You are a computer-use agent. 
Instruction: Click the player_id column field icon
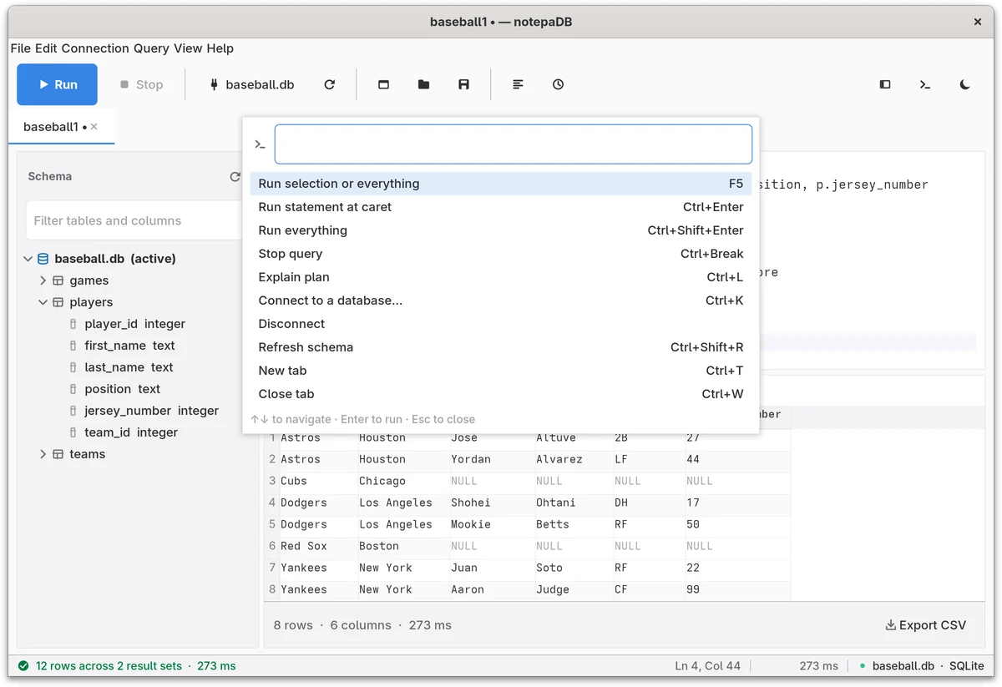[x=73, y=324]
